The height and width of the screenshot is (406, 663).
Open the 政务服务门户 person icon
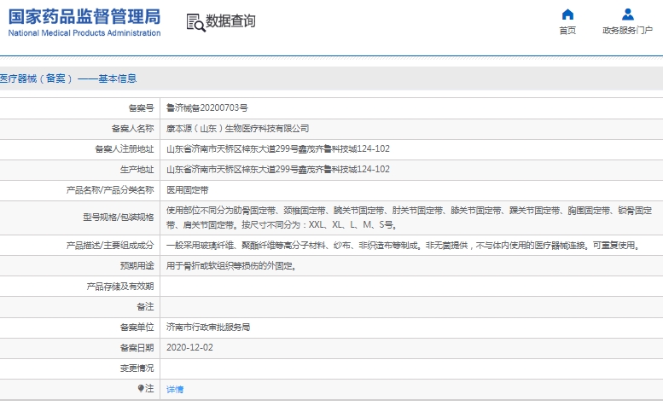click(x=628, y=14)
